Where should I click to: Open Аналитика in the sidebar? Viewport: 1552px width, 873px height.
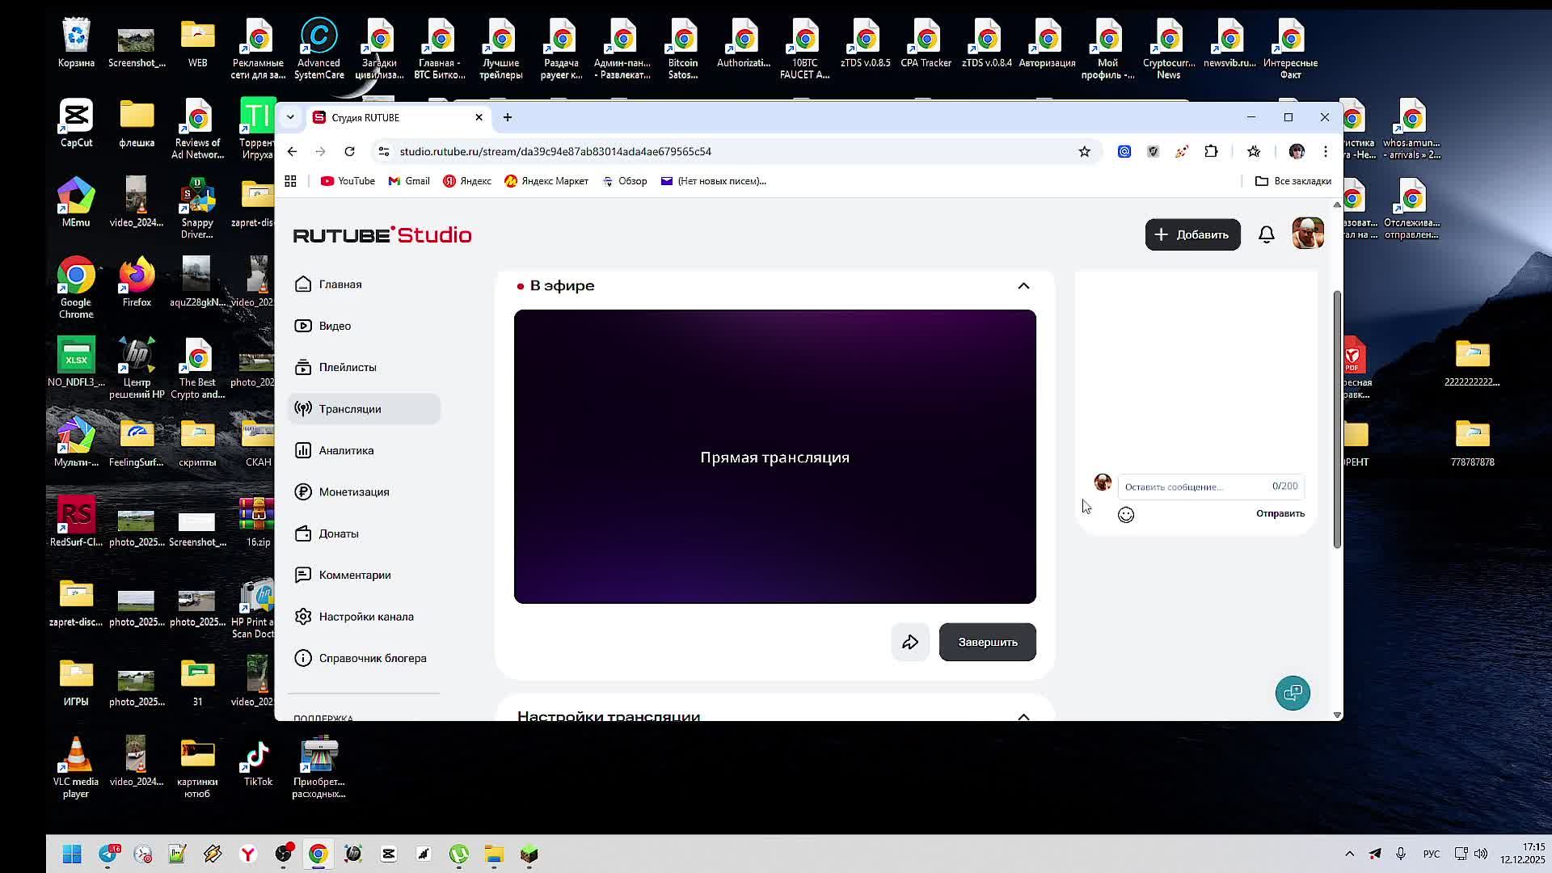click(x=346, y=450)
